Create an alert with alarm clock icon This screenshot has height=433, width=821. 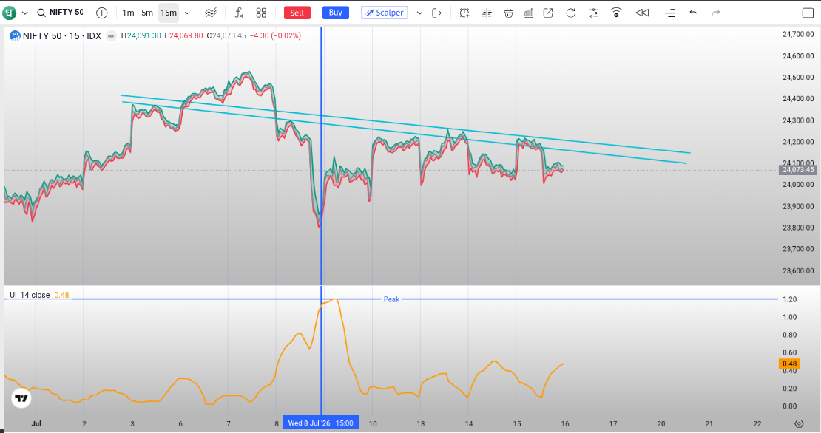click(464, 13)
